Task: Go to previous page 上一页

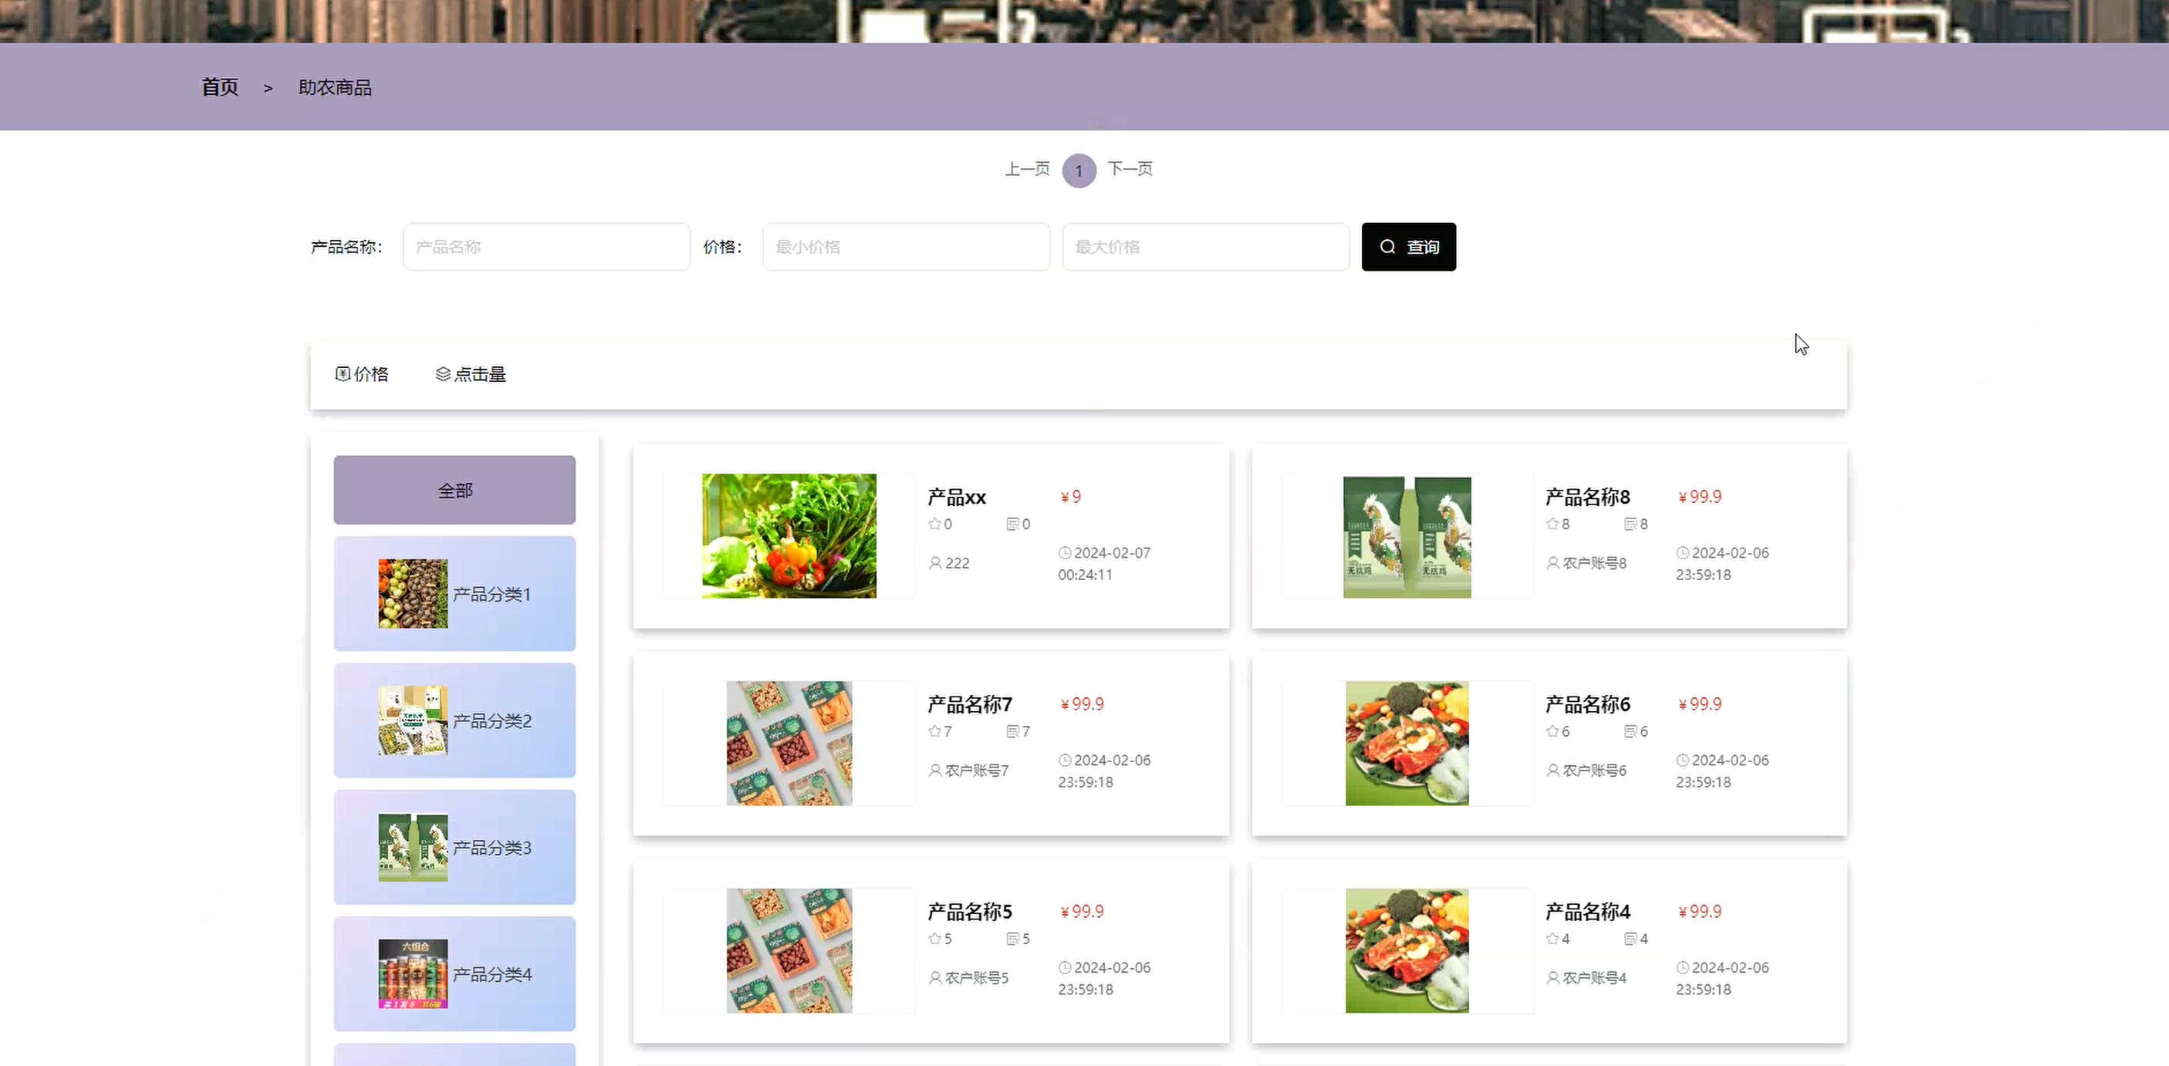Action: tap(1027, 168)
